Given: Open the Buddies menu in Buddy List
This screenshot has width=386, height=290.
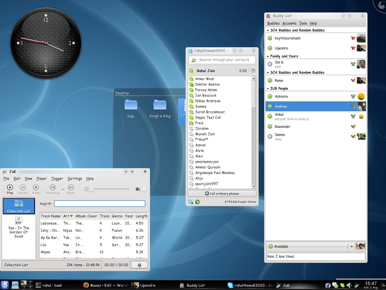Looking at the screenshot, I should [x=274, y=23].
